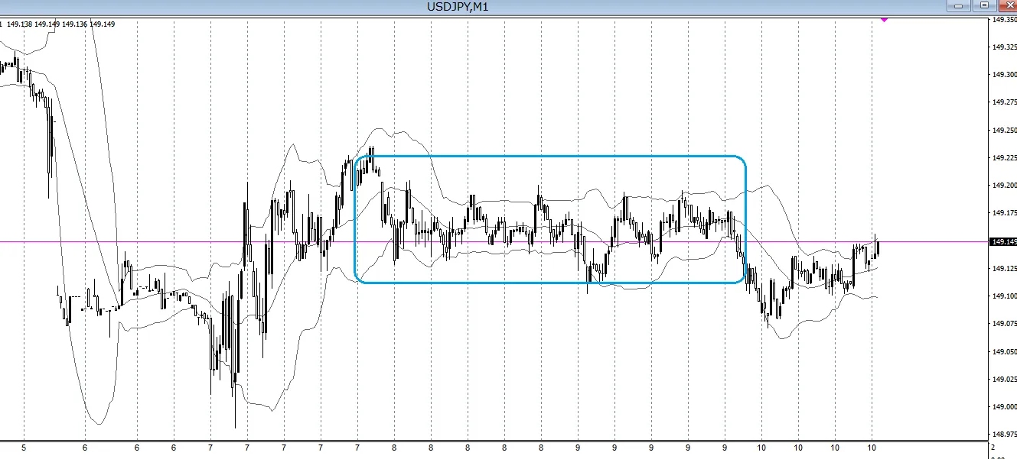
Task: Click the 149.100 price scale label
Action: [x=1003, y=296]
